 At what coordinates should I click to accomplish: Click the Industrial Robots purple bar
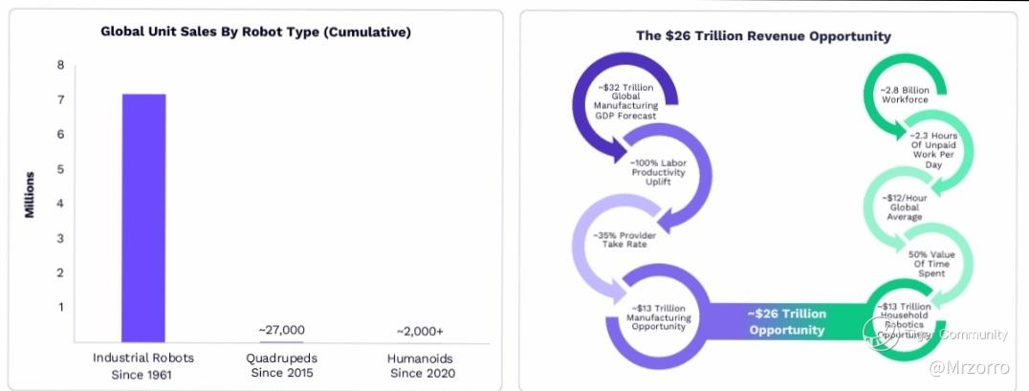point(143,218)
